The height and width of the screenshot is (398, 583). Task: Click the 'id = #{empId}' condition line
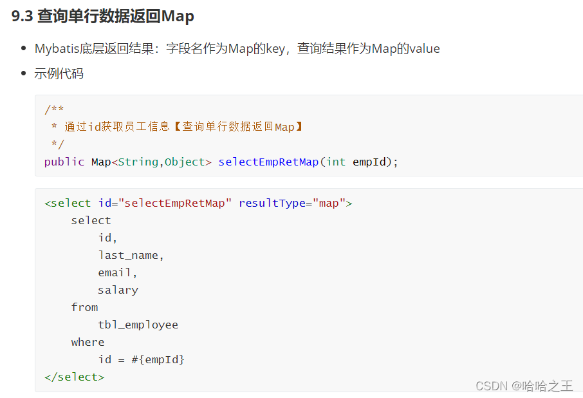[x=142, y=360]
